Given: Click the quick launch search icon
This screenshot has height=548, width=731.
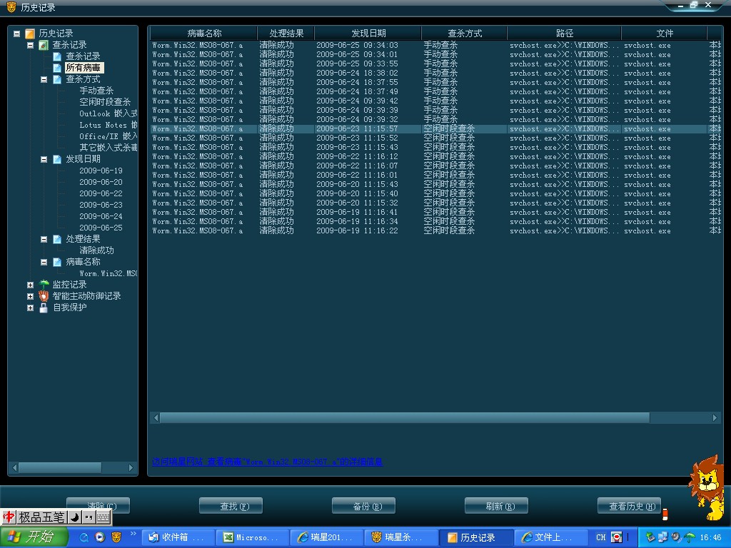Looking at the screenshot, I should (84, 537).
